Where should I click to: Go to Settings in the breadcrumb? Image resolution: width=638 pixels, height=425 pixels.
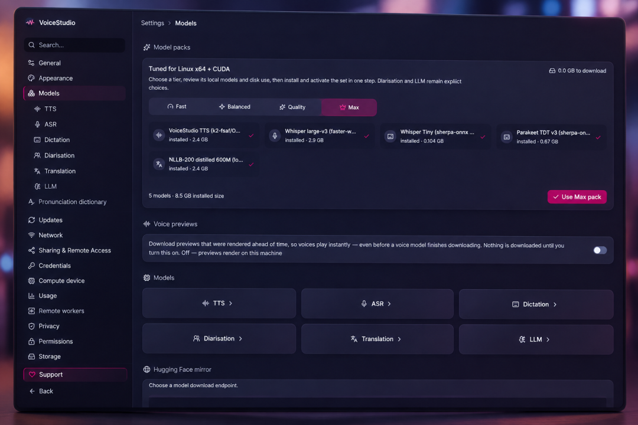(152, 23)
